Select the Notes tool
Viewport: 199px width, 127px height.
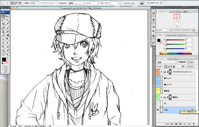(3, 51)
